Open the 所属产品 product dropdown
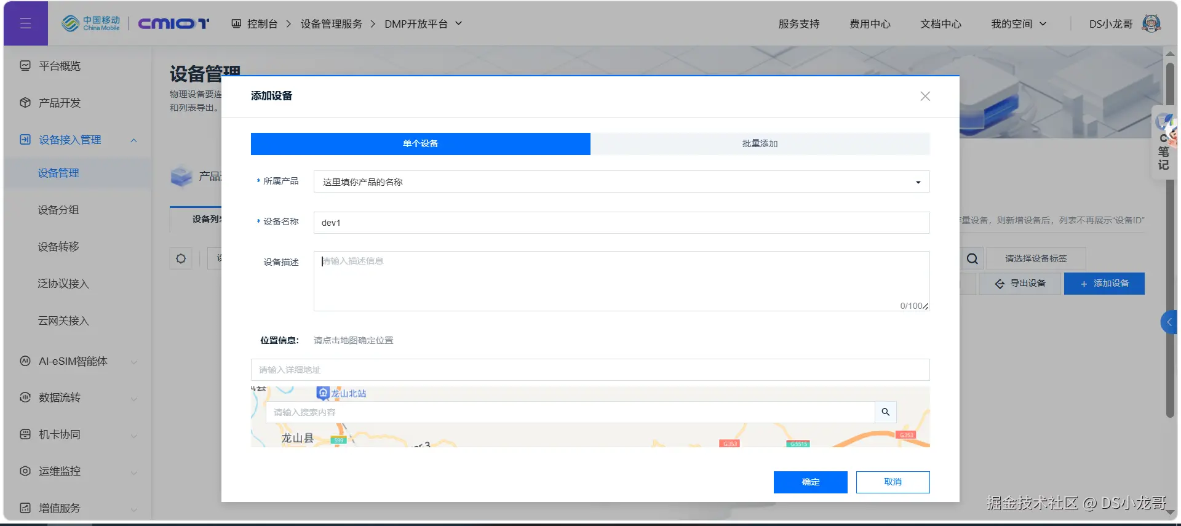The width and height of the screenshot is (1181, 526). pyautogui.click(x=621, y=181)
